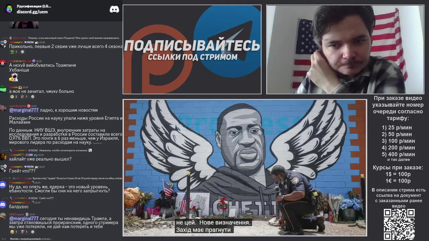Click the laughing emoji reaction under OldChopper's message
This screenshot has height=241, width=429.
[14, 232]
